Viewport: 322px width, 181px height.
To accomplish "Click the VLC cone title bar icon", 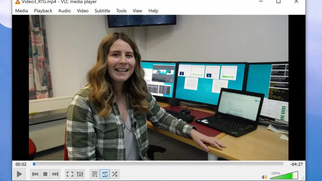I will tap(18, 2).
